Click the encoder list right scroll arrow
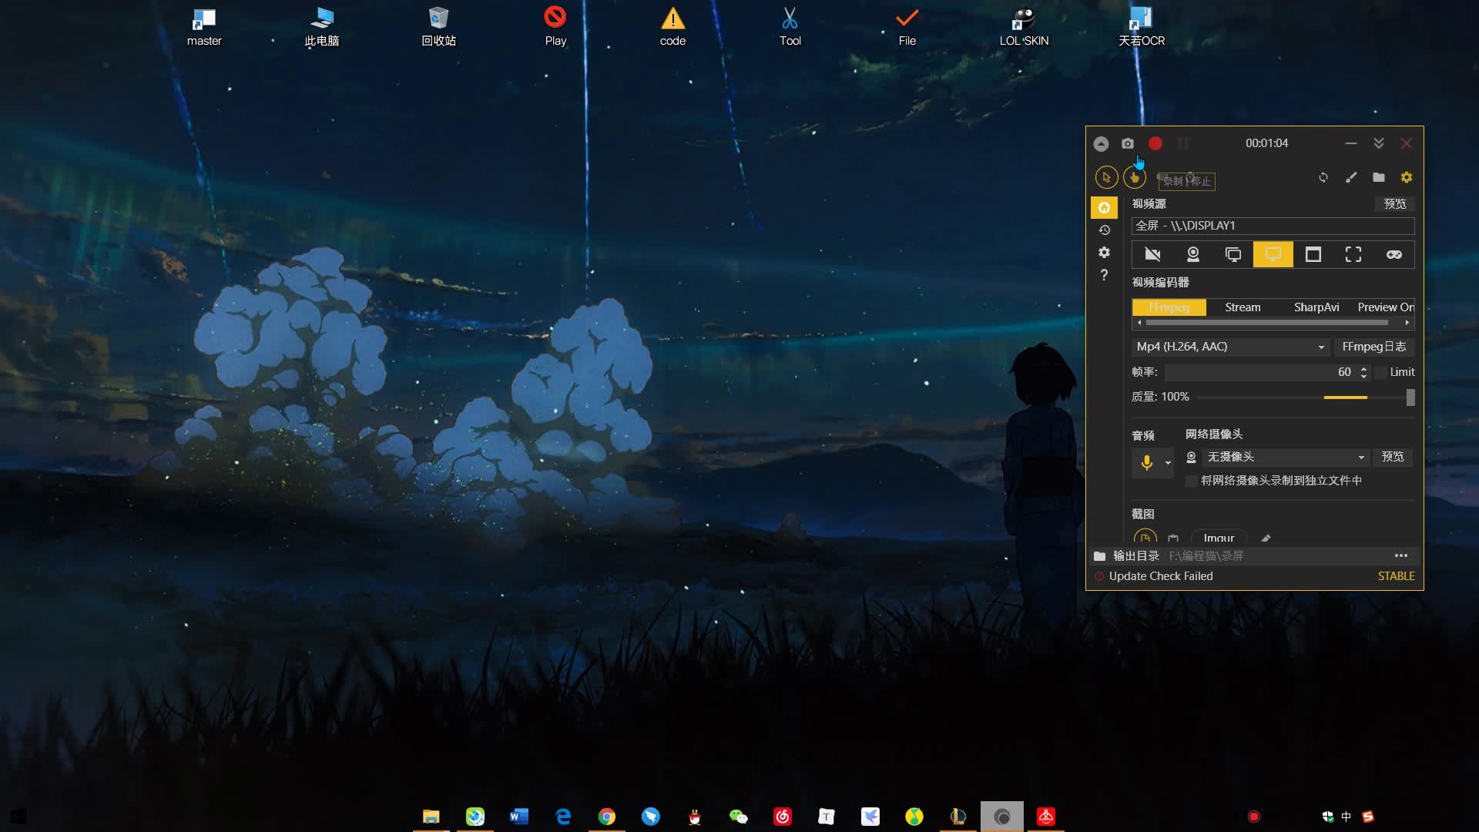The image size is (1479, 832). pos(1407,323)
